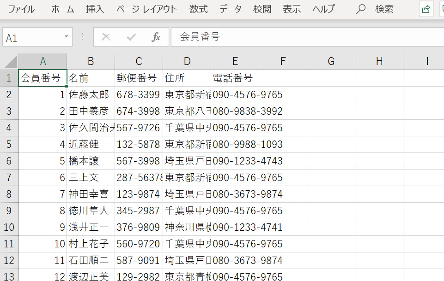Open the データ tab
Screen dimensions: 444x281
point(230,9)
